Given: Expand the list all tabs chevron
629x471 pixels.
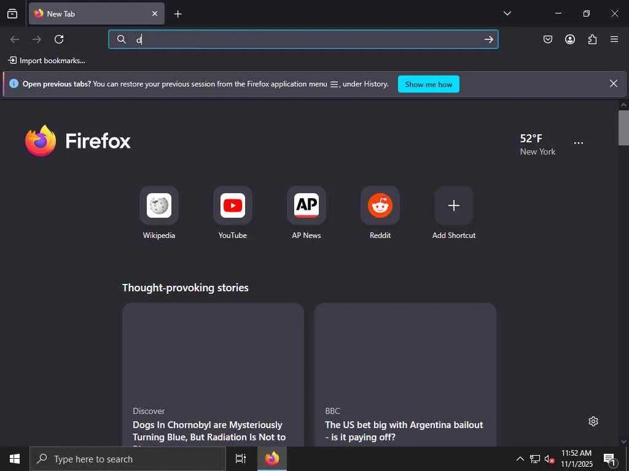Looking at the screenshot, I should pos(507,13).
